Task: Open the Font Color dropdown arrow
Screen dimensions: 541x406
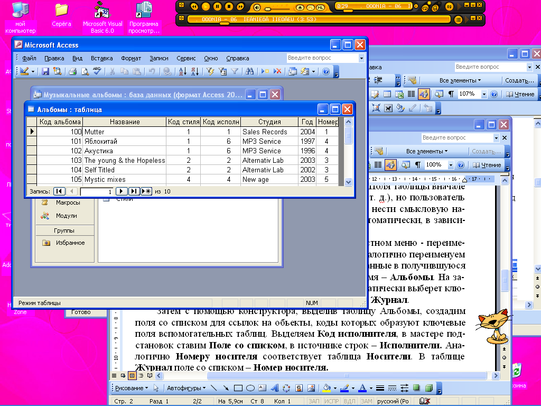Action: [x=371, y=388]
